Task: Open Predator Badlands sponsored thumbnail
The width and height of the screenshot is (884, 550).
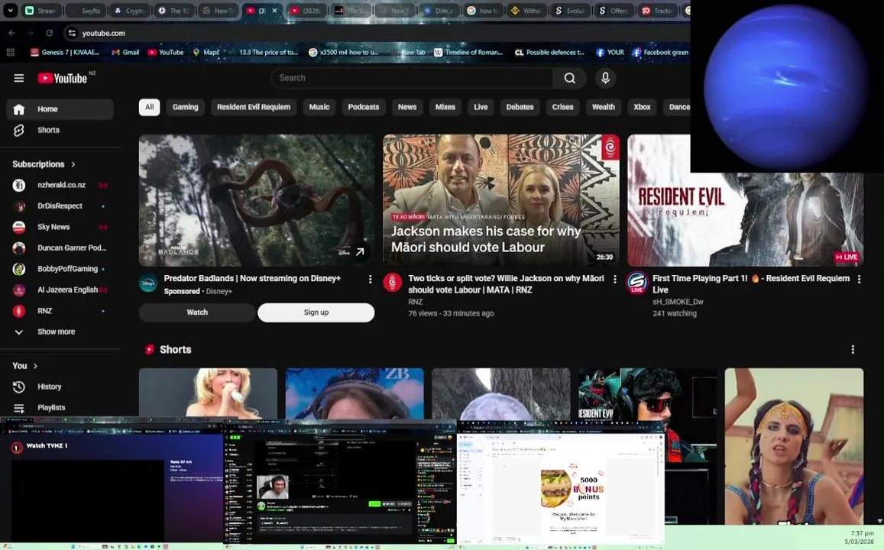Action: click(257, 200)
